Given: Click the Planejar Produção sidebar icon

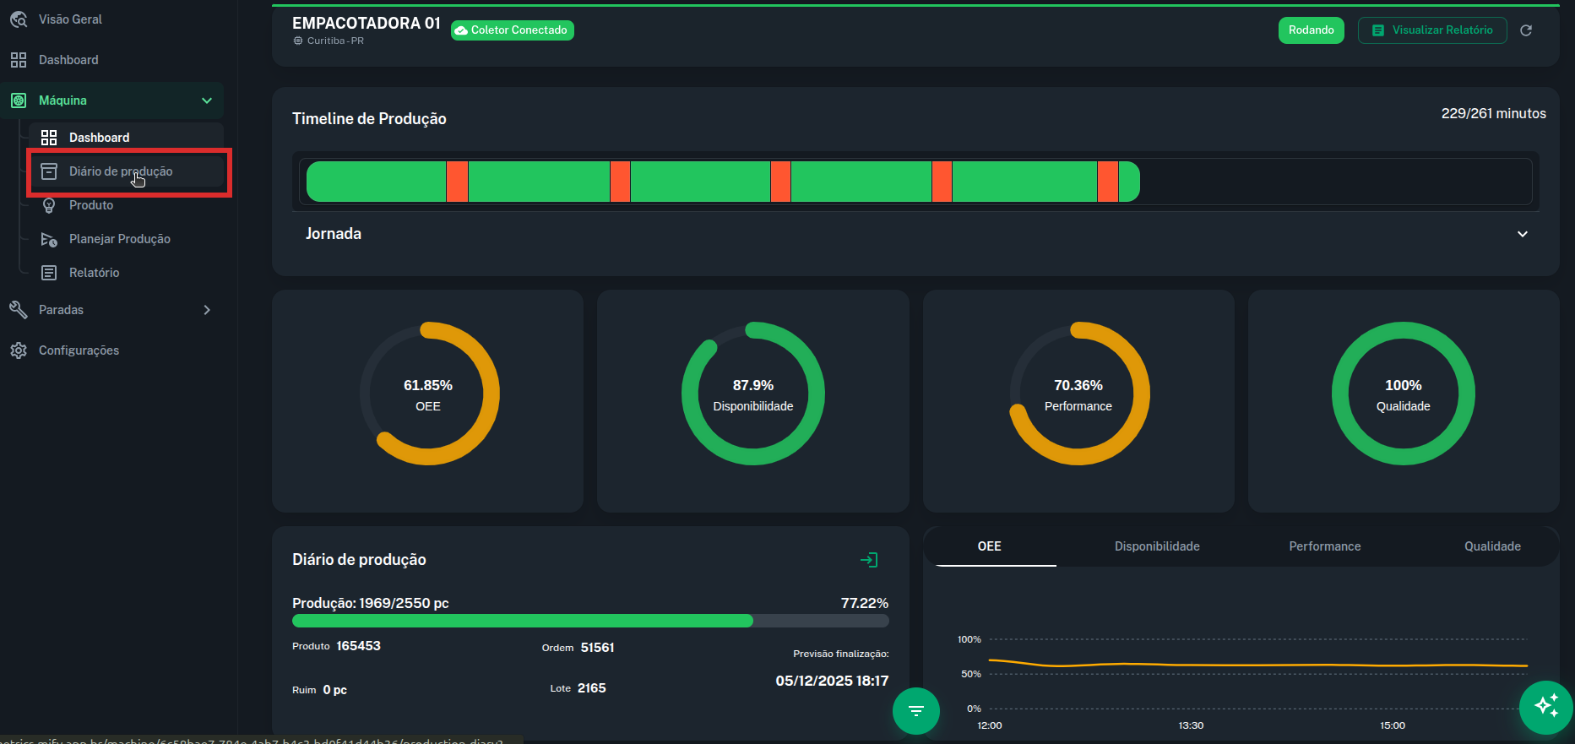Looking at the screenshot, I should (49, 239).
